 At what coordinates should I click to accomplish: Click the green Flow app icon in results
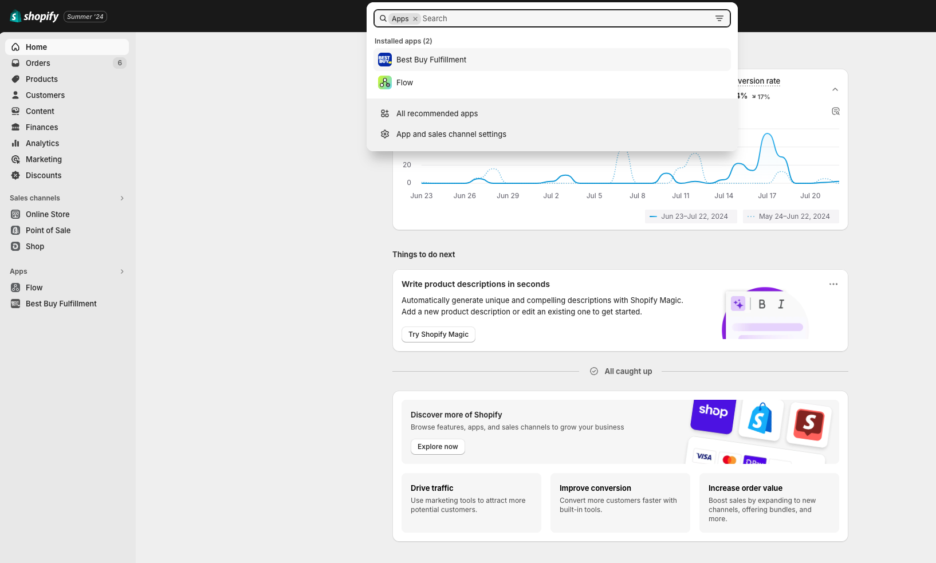click(385, 82)
